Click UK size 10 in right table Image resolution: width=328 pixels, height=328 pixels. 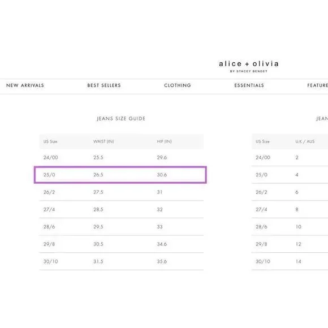[298, 227]
